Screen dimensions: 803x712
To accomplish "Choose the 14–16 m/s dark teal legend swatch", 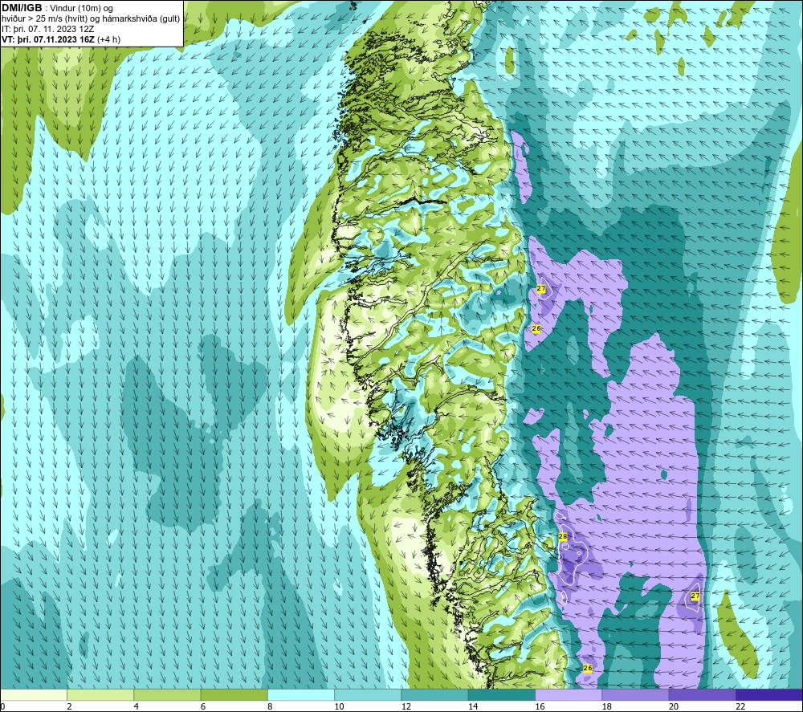I will click(501, 694).
